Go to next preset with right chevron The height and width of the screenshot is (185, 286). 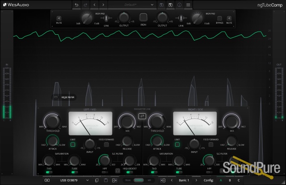[x=103, y=5]
